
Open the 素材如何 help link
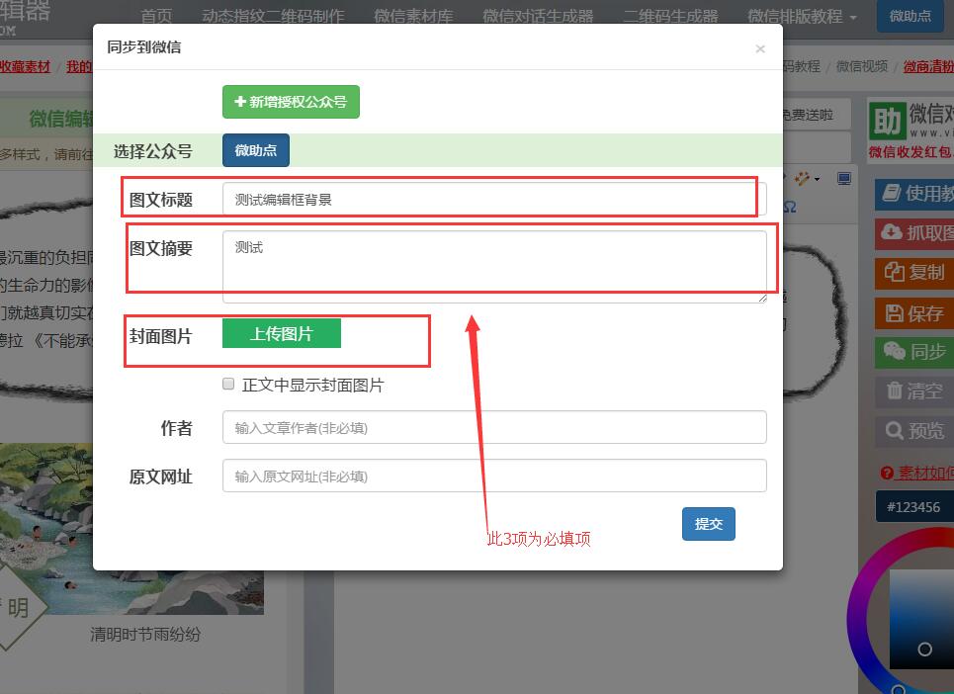point(917,473)
